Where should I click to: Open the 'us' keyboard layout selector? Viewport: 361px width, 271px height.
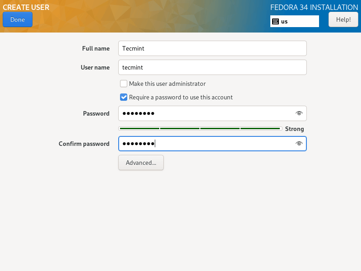(x=295, y=21)
